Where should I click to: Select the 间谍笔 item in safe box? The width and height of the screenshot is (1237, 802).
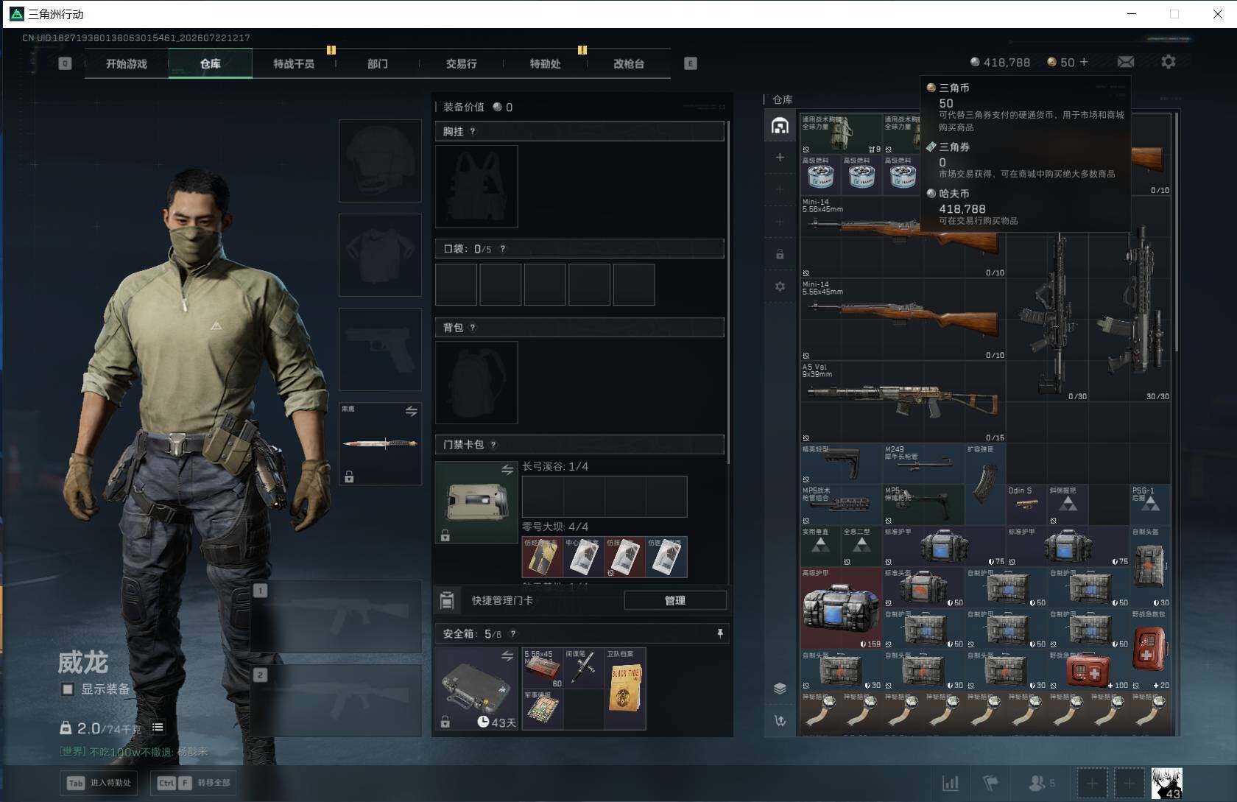pyautogui.click(x=584, y=668)
